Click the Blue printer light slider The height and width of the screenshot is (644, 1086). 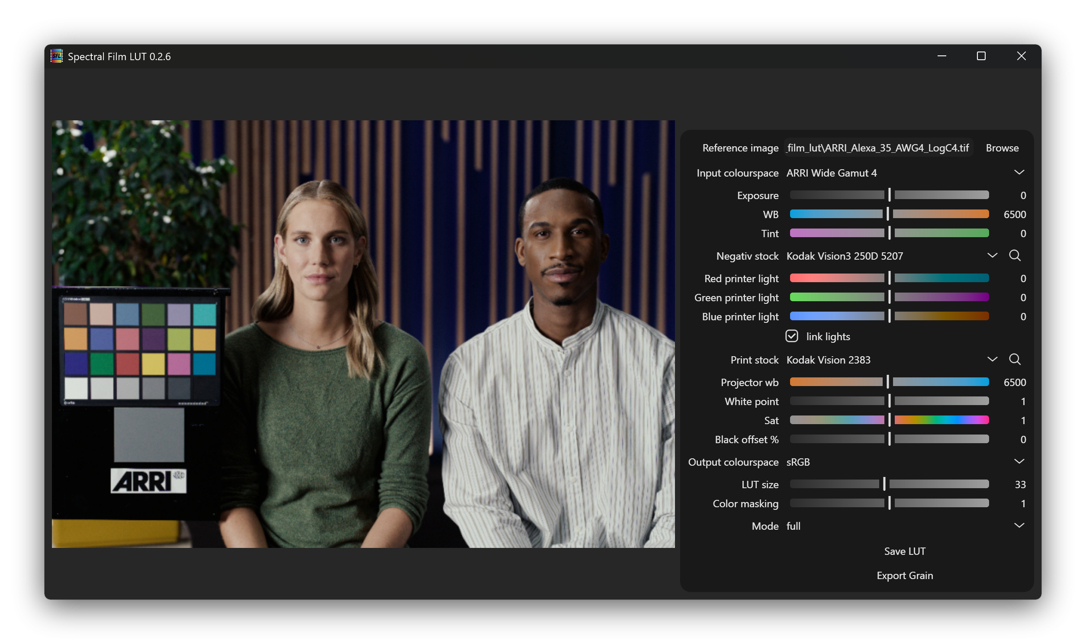point(889,316)
